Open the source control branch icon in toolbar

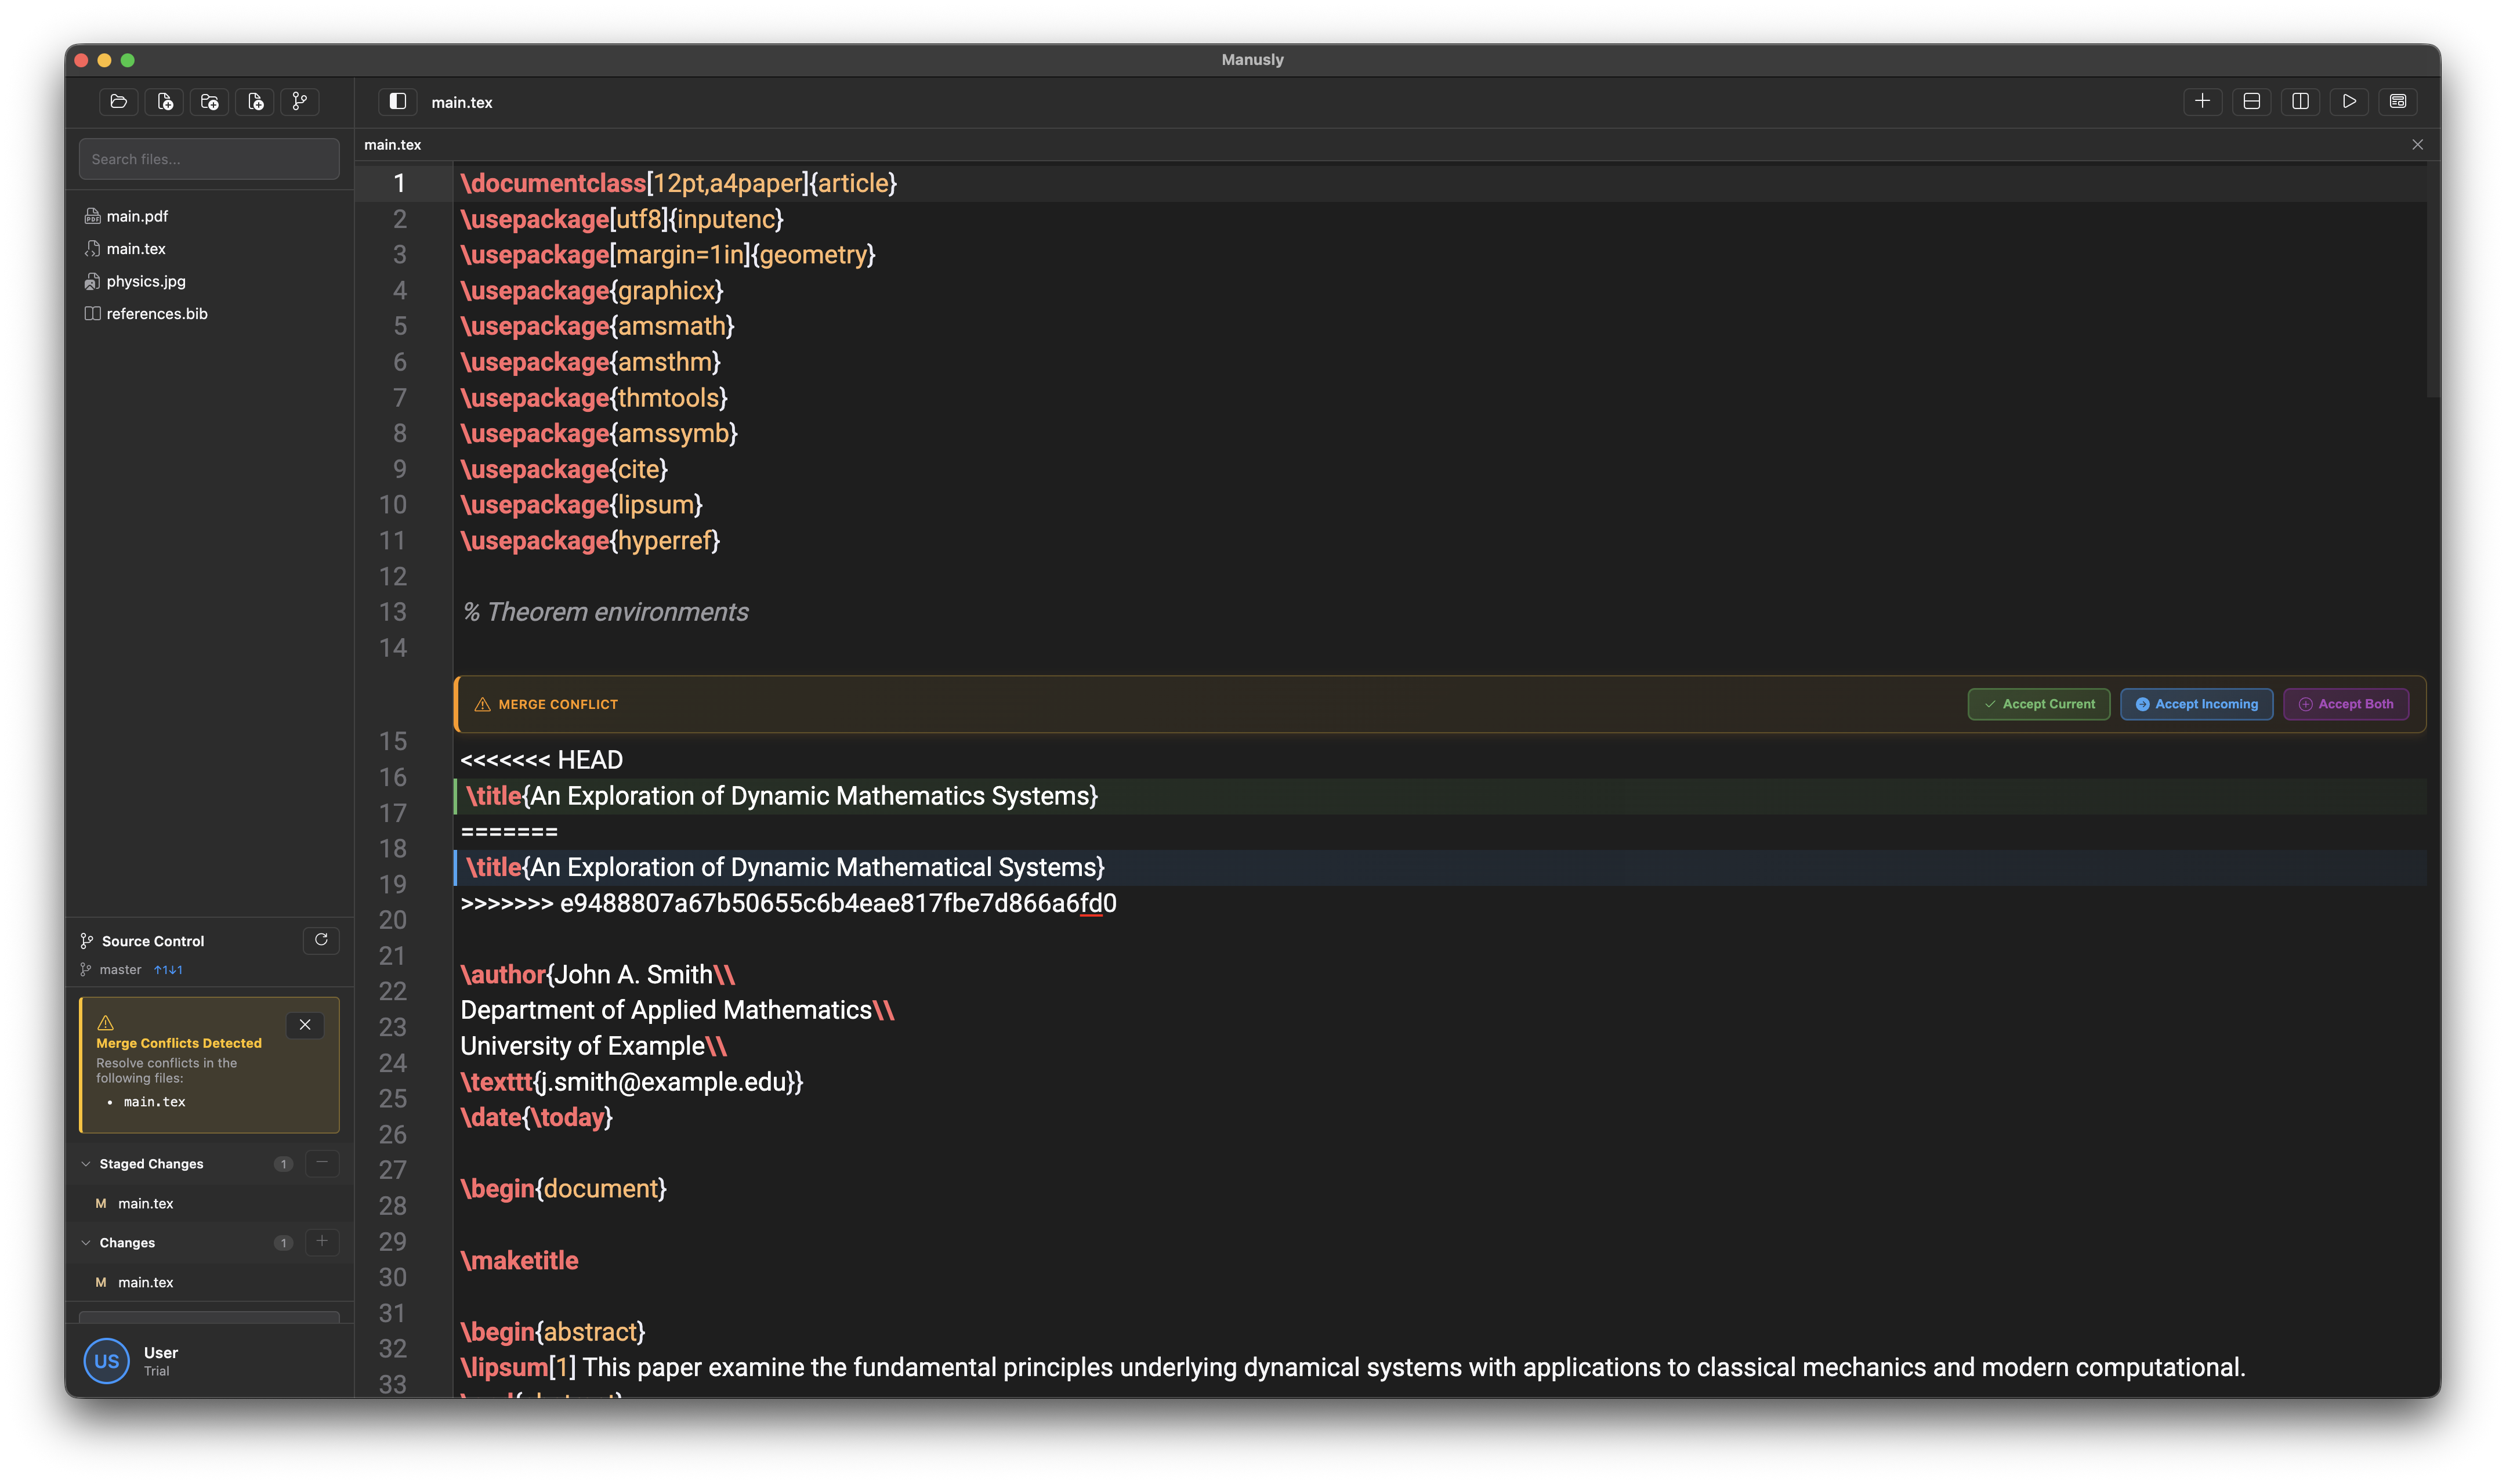[299, 101]
